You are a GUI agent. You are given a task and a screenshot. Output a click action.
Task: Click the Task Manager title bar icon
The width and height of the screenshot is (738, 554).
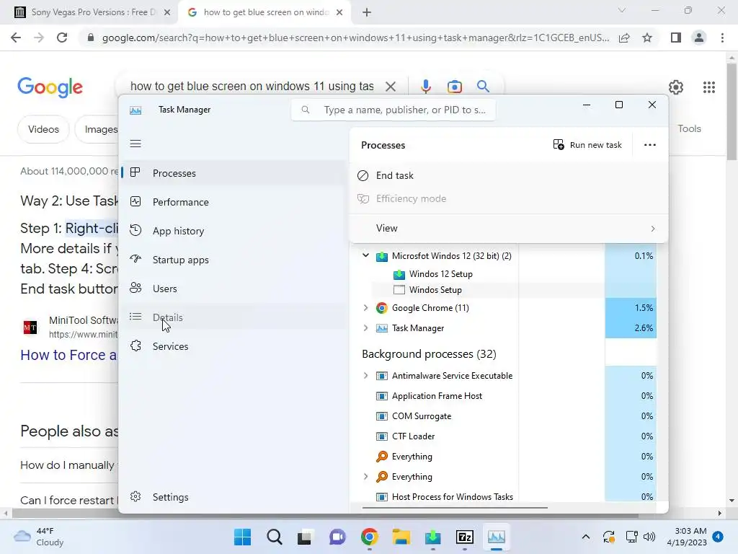click(135, 110)
